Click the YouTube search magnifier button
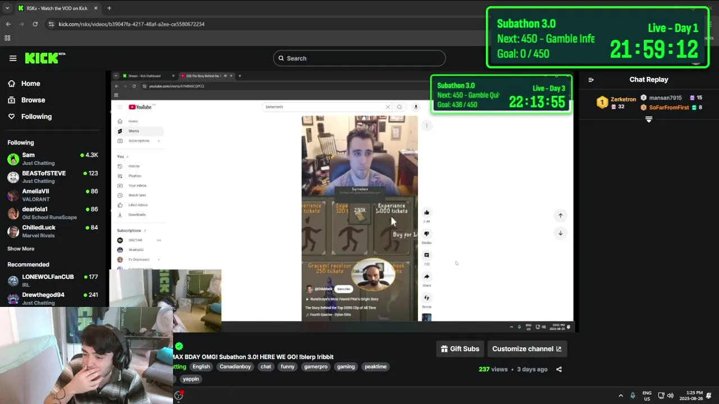The width and height of the screenshot is (719, 404). click(x=399, y=107)
